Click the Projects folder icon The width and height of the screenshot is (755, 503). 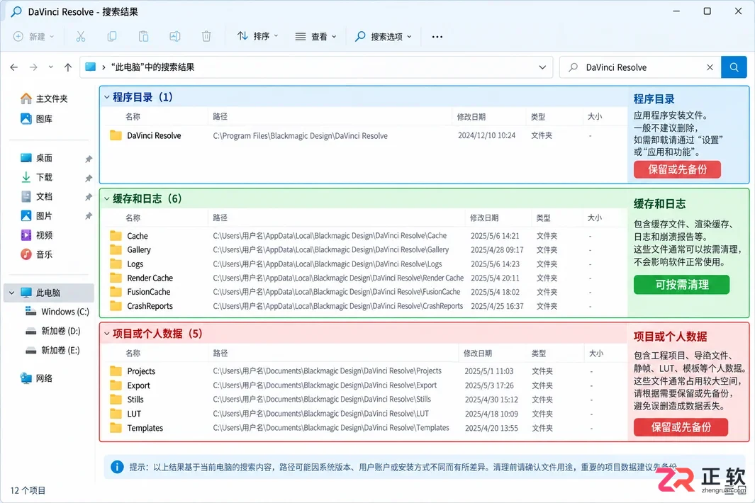tap(116, 371)
